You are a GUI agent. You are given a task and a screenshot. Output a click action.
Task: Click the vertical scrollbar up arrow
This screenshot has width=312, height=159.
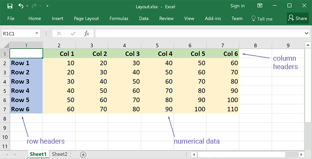308,45
